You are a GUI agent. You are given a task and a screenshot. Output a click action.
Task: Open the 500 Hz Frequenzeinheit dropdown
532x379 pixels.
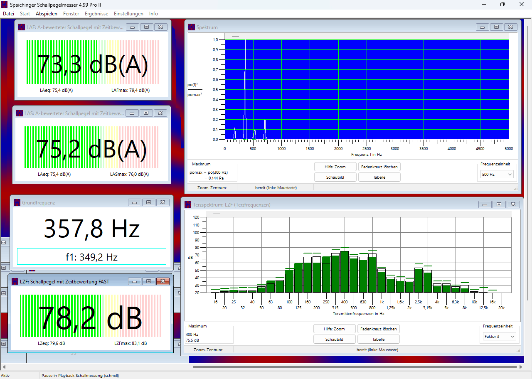[497, 175]
